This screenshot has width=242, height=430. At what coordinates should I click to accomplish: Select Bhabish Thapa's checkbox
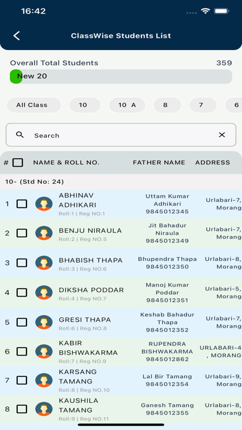pyautogui.click(x=22, y=263)
